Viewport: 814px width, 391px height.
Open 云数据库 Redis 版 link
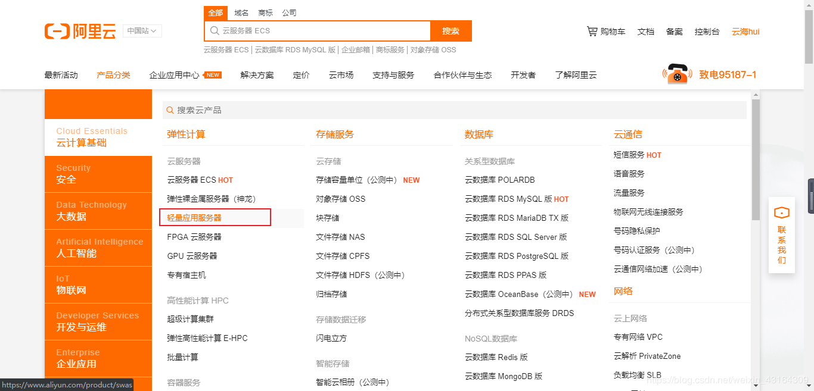496,357
